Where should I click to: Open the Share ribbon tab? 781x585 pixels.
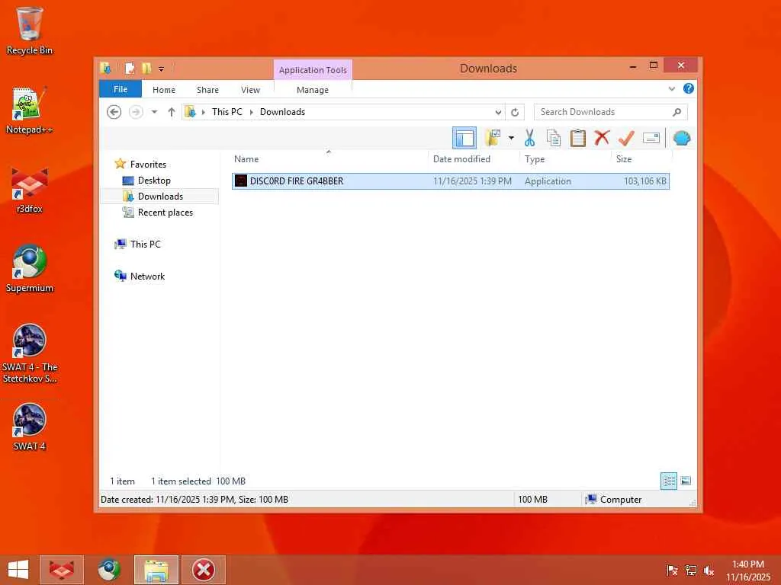pos(207,90)
